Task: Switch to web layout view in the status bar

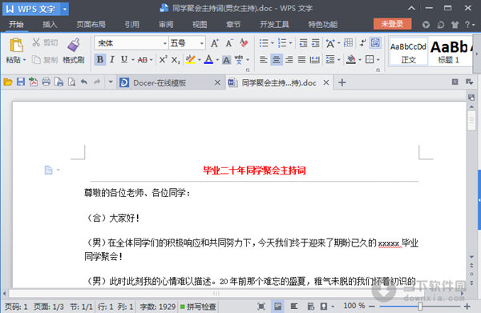Action: pos(310,307)
